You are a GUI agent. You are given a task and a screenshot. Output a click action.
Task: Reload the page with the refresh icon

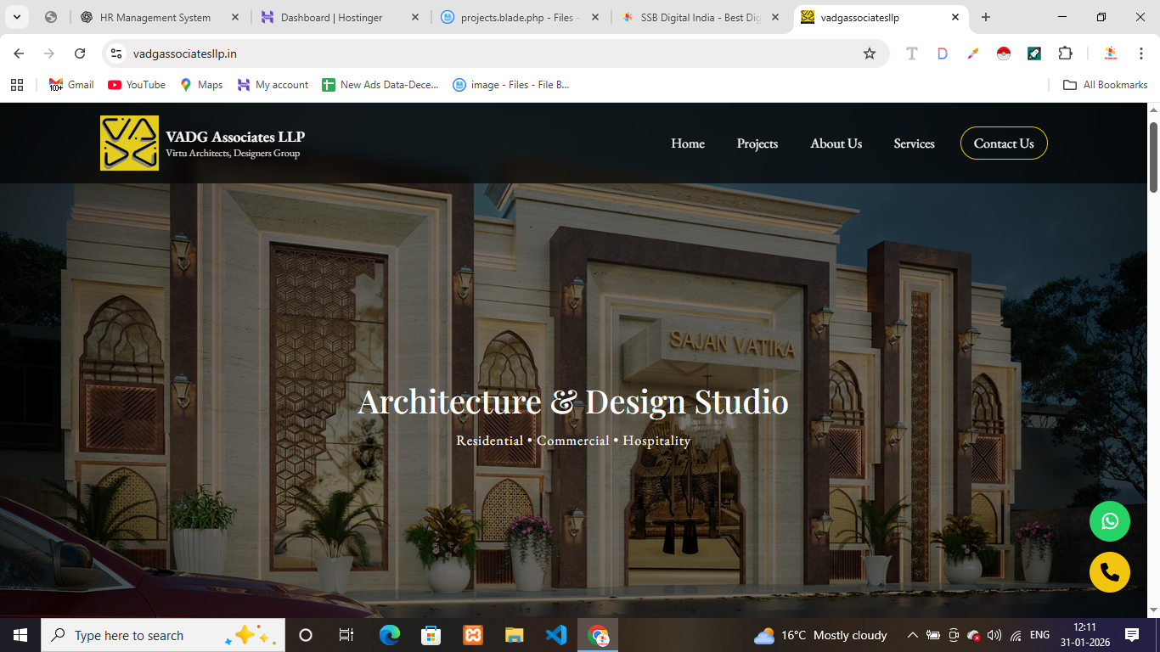pyautogui.click(x=80, y=53)
